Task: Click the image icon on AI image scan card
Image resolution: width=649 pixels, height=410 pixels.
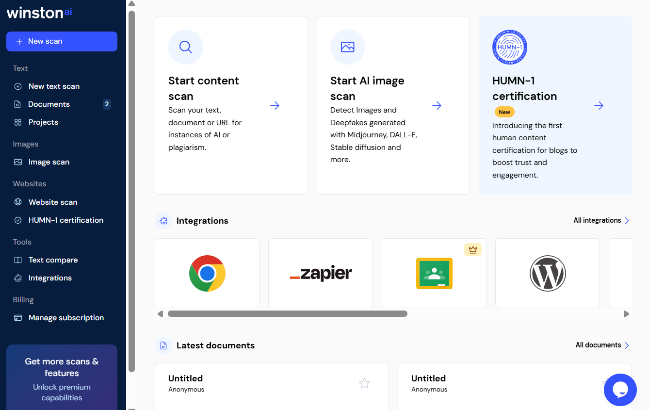Action: tap(348, 47)
